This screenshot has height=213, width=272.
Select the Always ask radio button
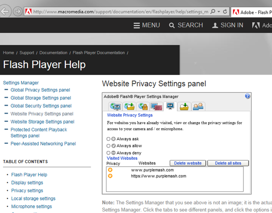[109, 139]
